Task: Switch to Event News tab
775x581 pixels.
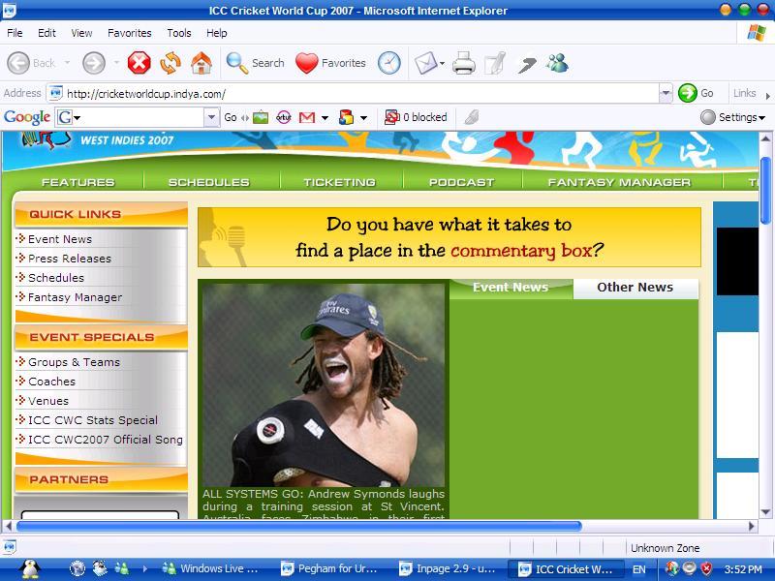Action: (x=511, y=288)
